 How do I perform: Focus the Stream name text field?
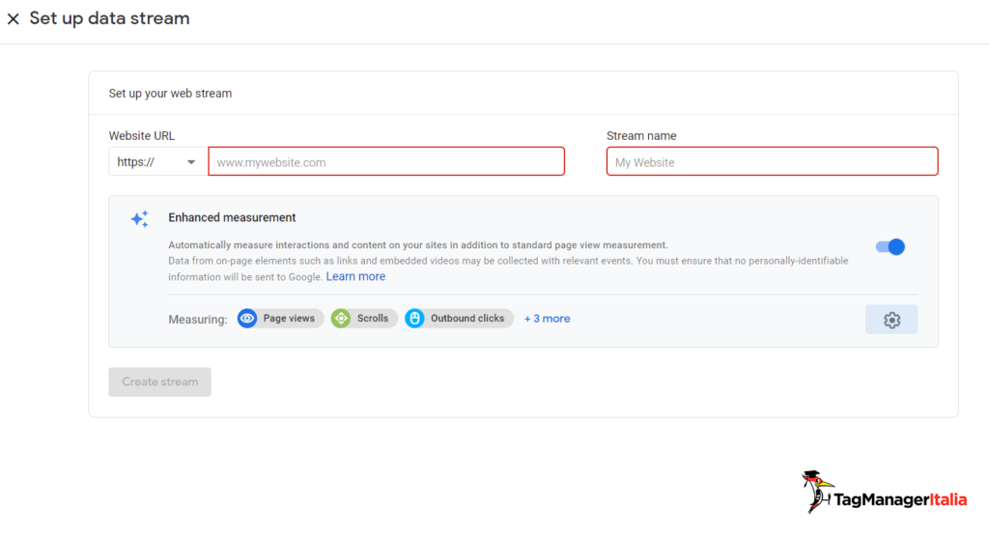click(x=772, y=162)
